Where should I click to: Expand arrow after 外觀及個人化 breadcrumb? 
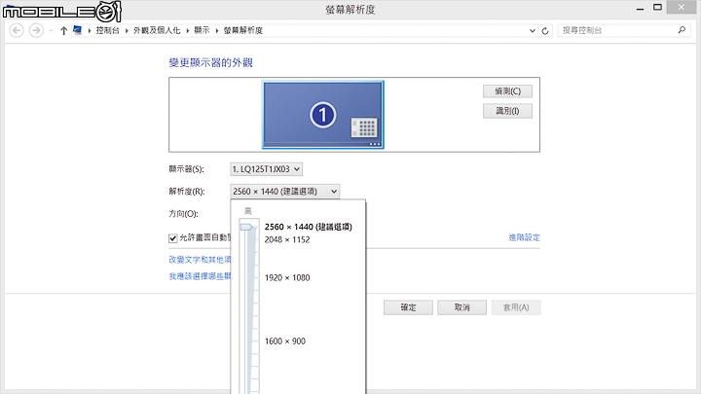(187, 30)
